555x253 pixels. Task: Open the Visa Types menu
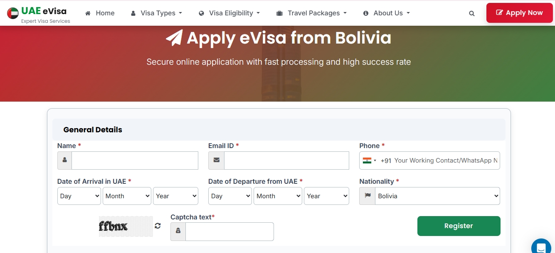(156, 13)
